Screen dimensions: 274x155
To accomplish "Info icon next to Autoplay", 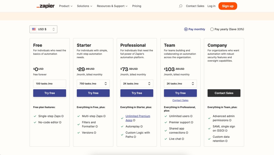I will [141, 127].
